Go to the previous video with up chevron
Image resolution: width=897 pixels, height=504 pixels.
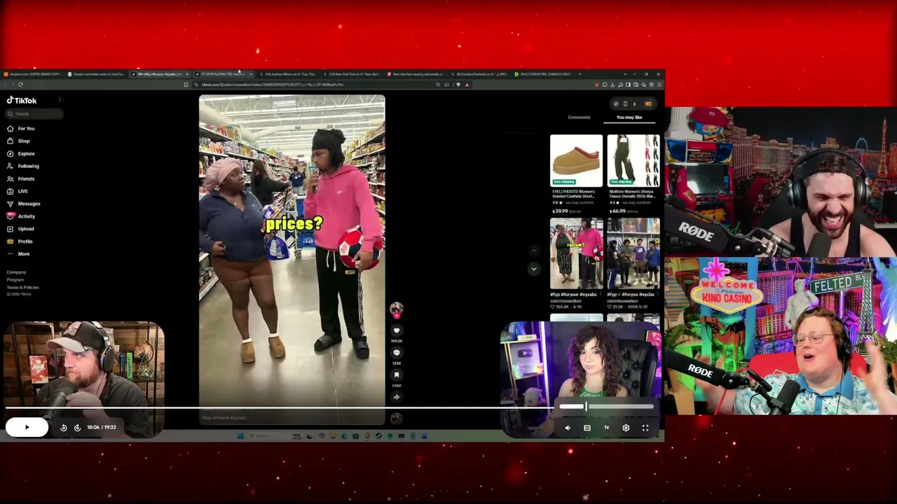click(x=534, y=251)
